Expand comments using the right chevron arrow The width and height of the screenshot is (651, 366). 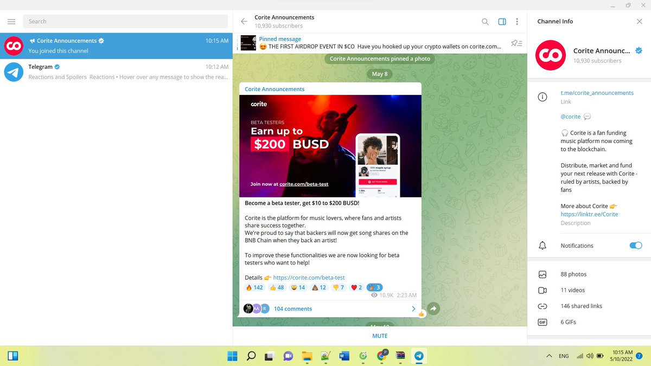413,309
